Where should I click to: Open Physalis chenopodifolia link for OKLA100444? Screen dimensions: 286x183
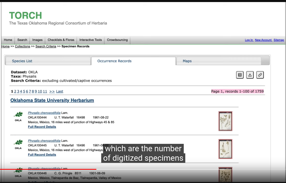tap(44, 113)
